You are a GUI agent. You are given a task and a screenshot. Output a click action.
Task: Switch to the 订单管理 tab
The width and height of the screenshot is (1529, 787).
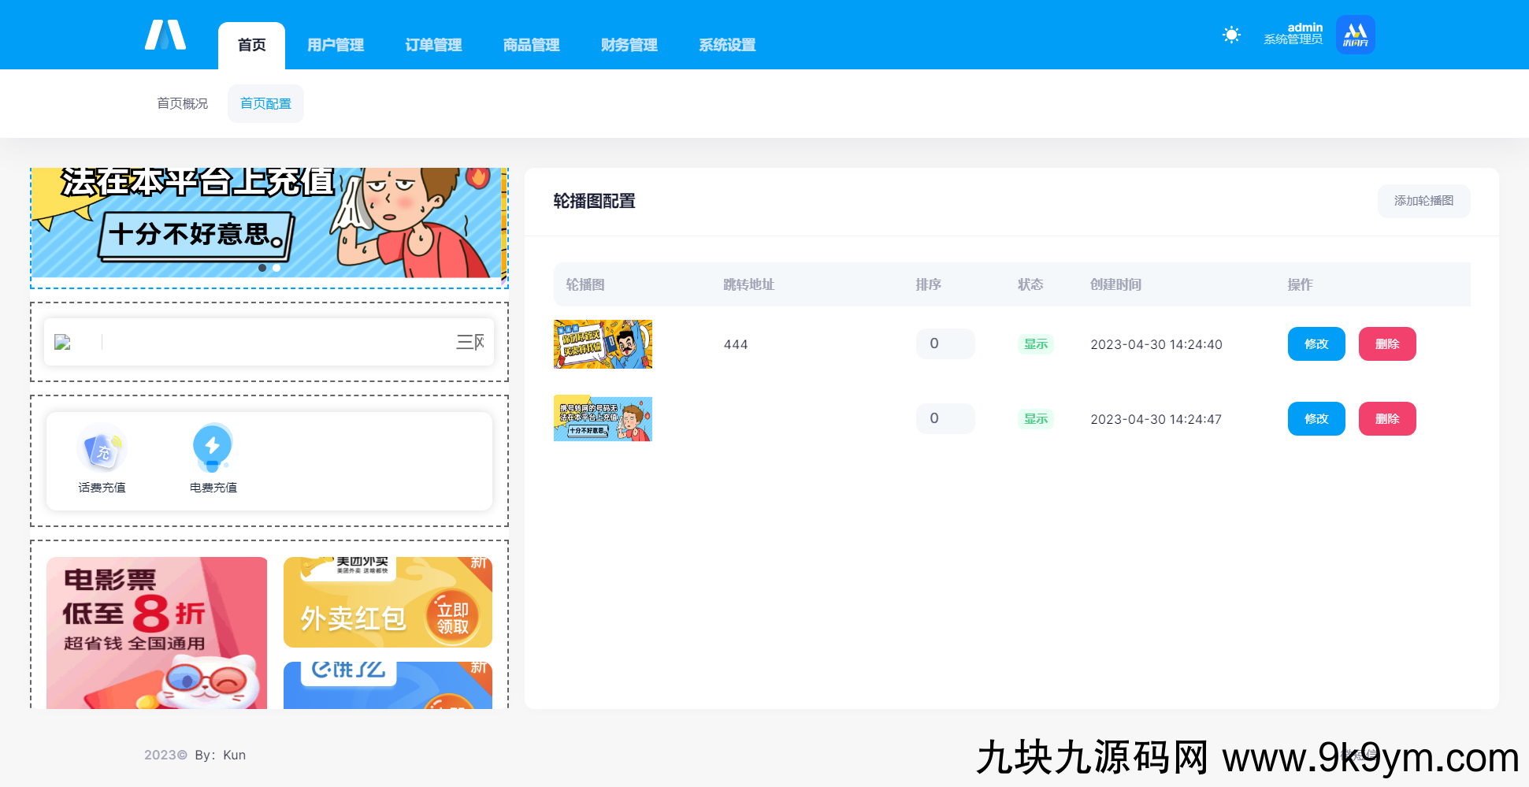pyautogui.click(x=433, y=45)
